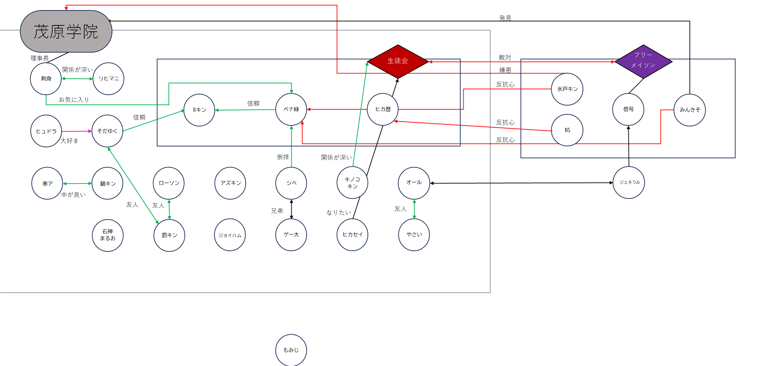766x366 pixels.
Task: Click the なりたい label
Action: [x=339, y=212]
